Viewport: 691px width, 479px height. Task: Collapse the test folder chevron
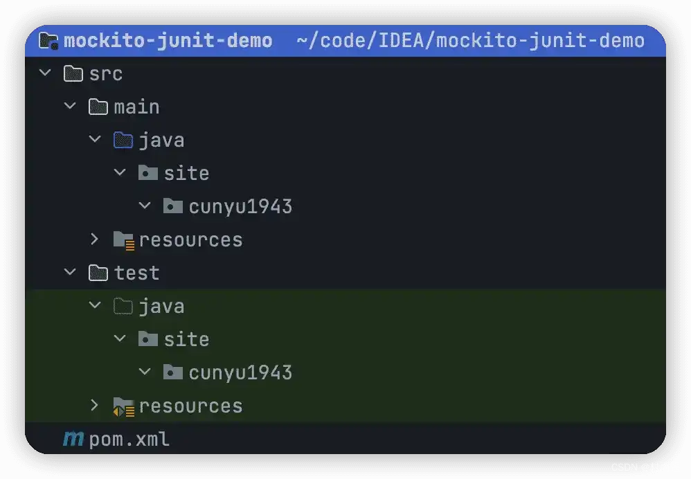[x=70, y=272]
